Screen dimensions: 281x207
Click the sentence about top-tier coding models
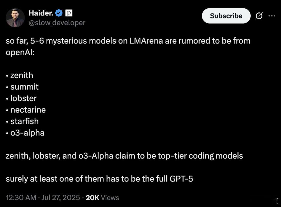coord(124,156)
